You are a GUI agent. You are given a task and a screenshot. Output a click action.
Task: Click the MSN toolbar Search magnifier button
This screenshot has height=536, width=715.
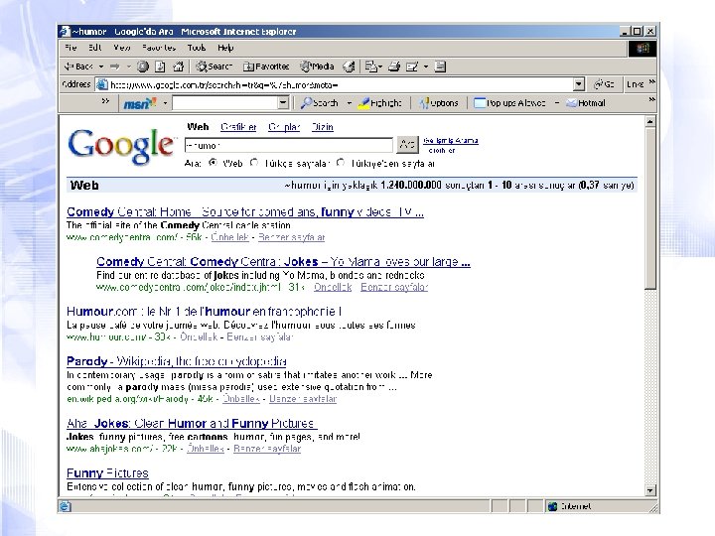pyautogui.click(x=320, y=103)
